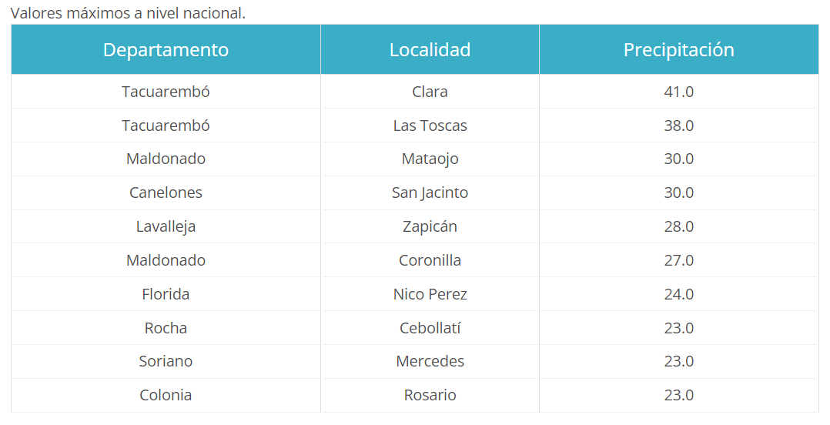
Task: Select the Florida department cell
Action: click(166, 295)
